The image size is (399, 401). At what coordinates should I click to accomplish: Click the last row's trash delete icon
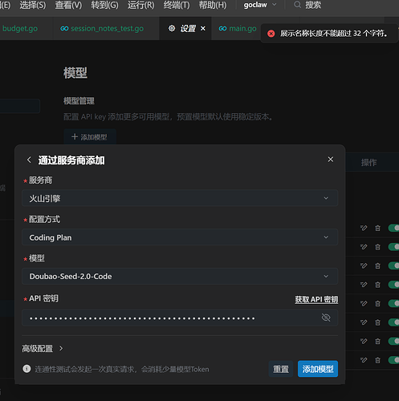coord(377,360)
